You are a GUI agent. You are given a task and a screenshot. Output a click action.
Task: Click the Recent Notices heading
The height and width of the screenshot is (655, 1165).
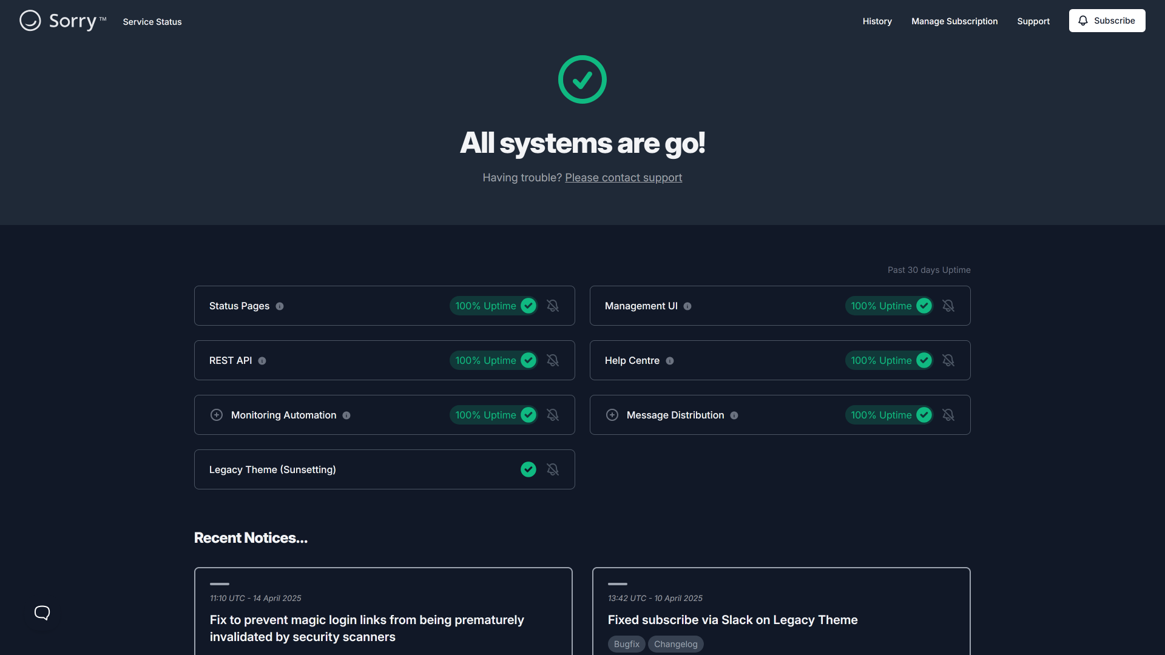coord(251,538)
